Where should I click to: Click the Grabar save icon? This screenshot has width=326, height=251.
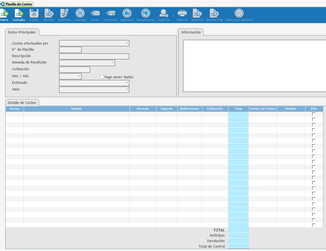point(34,13)
